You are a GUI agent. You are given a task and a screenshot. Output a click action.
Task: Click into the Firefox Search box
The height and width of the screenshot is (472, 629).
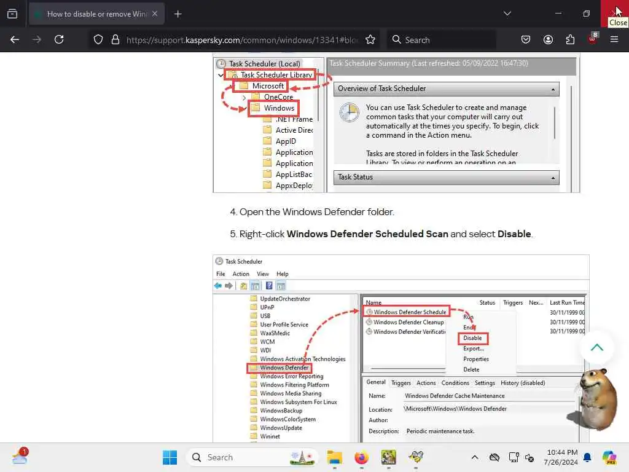441,40
